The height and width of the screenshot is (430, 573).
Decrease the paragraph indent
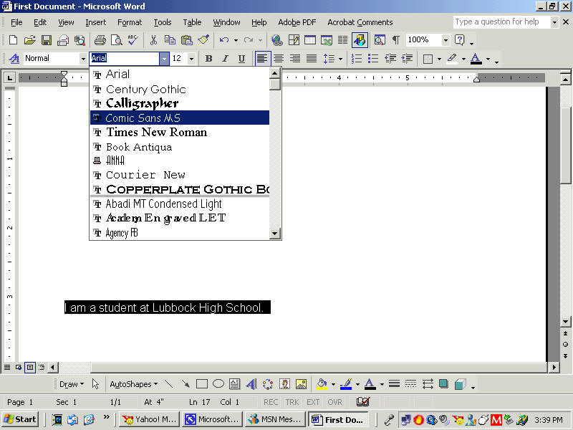[390, 59]
